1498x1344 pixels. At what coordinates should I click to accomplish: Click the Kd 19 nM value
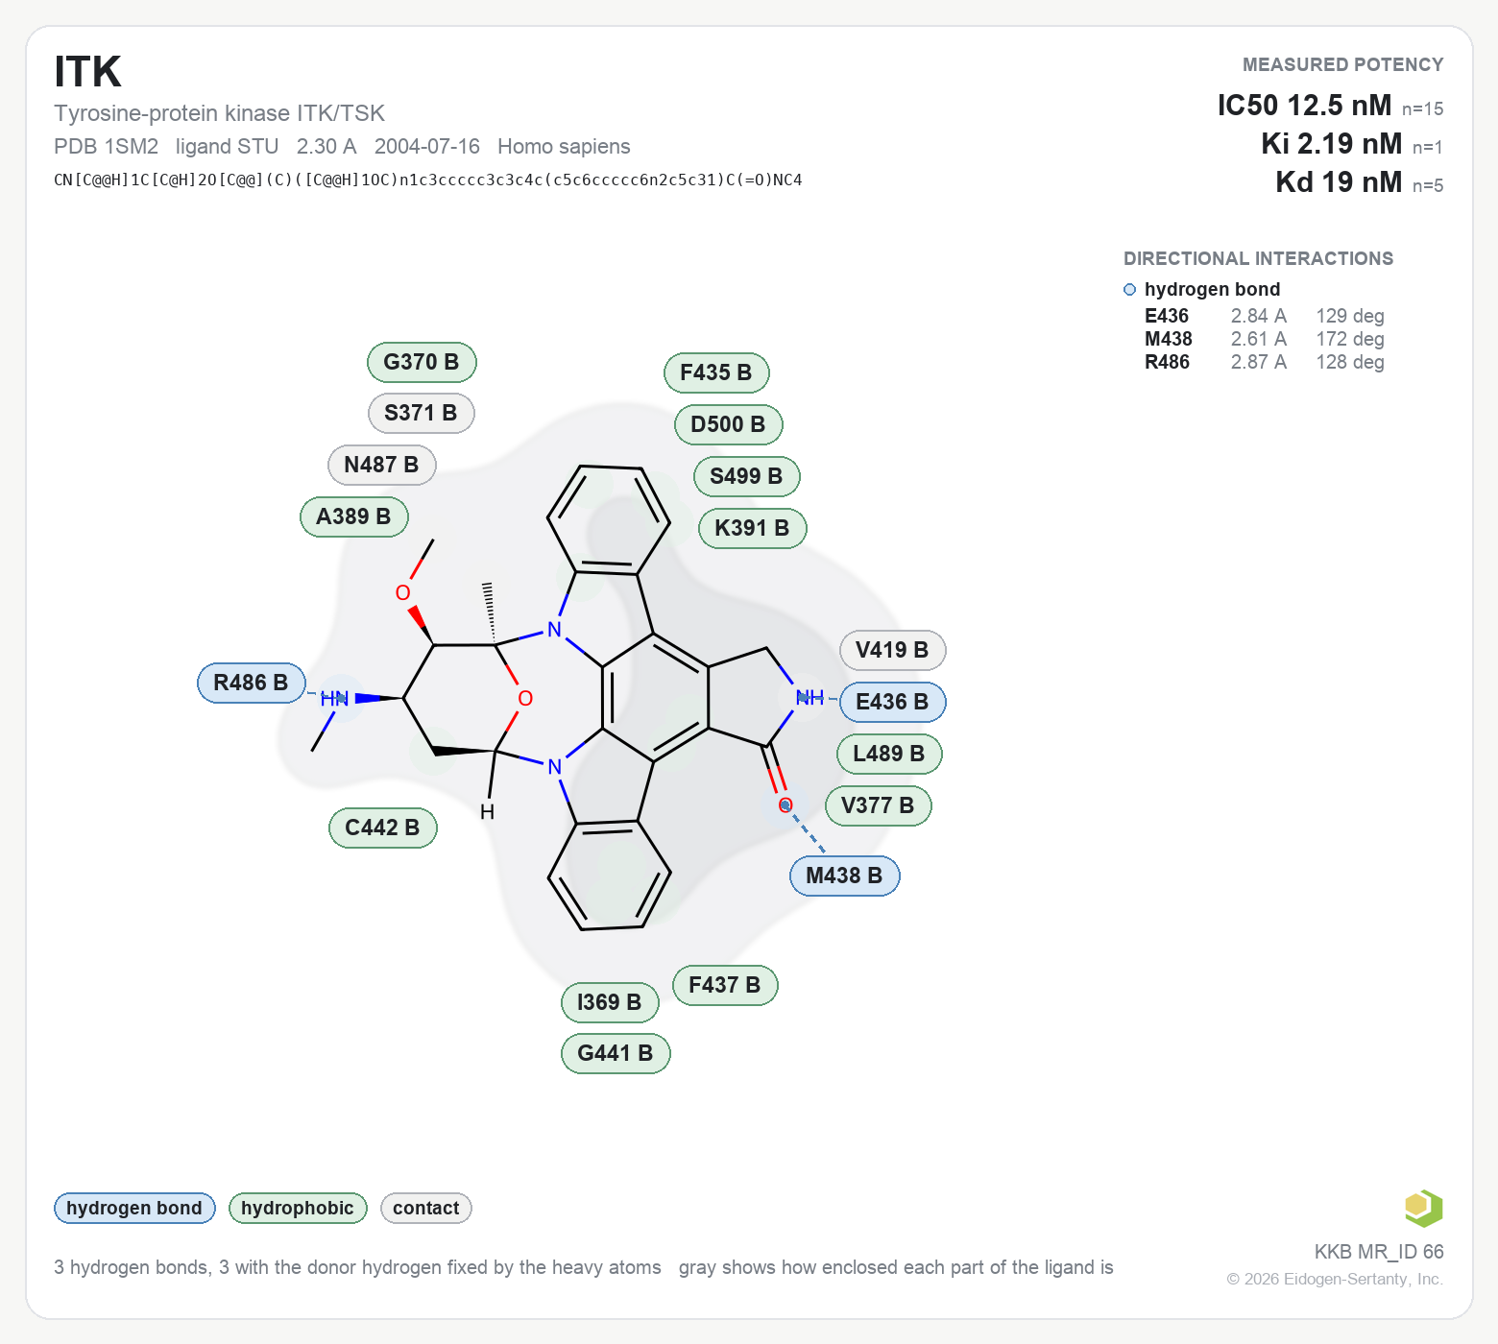coord(1339,181)
